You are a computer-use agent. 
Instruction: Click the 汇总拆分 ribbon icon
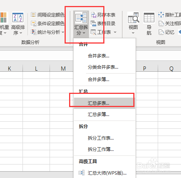81,18
